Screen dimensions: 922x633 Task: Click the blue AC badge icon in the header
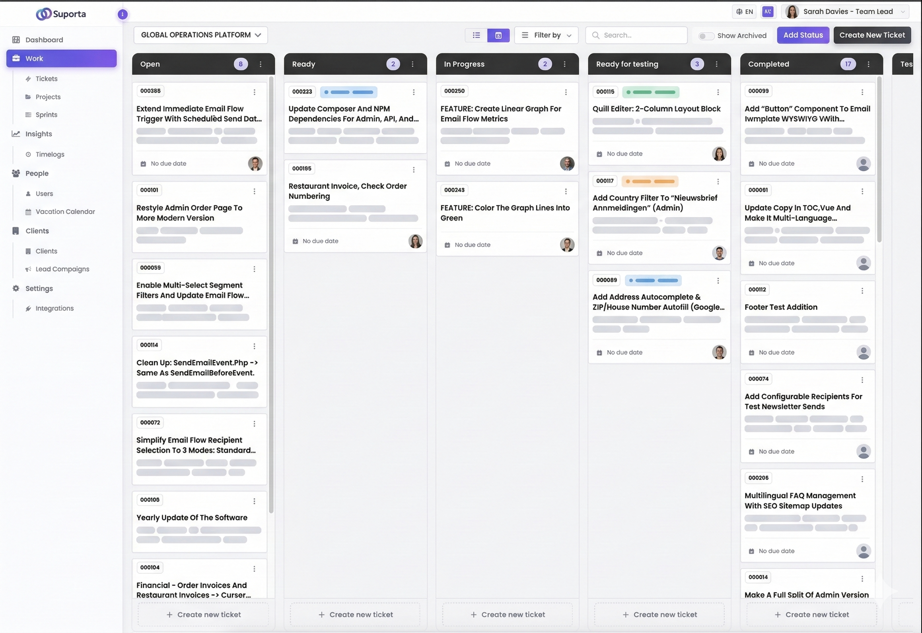768,12
